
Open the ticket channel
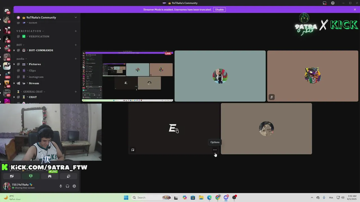click(47, 23)
